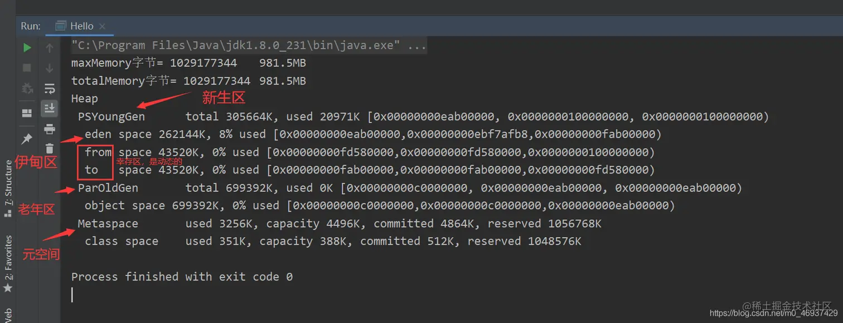This screenshot has width=843, height=323.
Task: Expand the folded java.exe command line
Action: click(x=249, y=45)
